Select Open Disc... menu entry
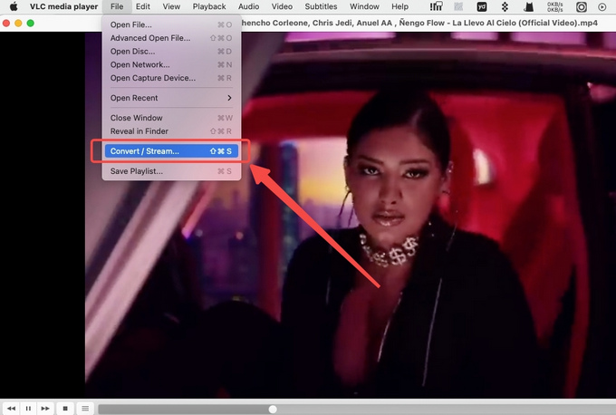This screenshot has width=616, height=415. point(171,52)
